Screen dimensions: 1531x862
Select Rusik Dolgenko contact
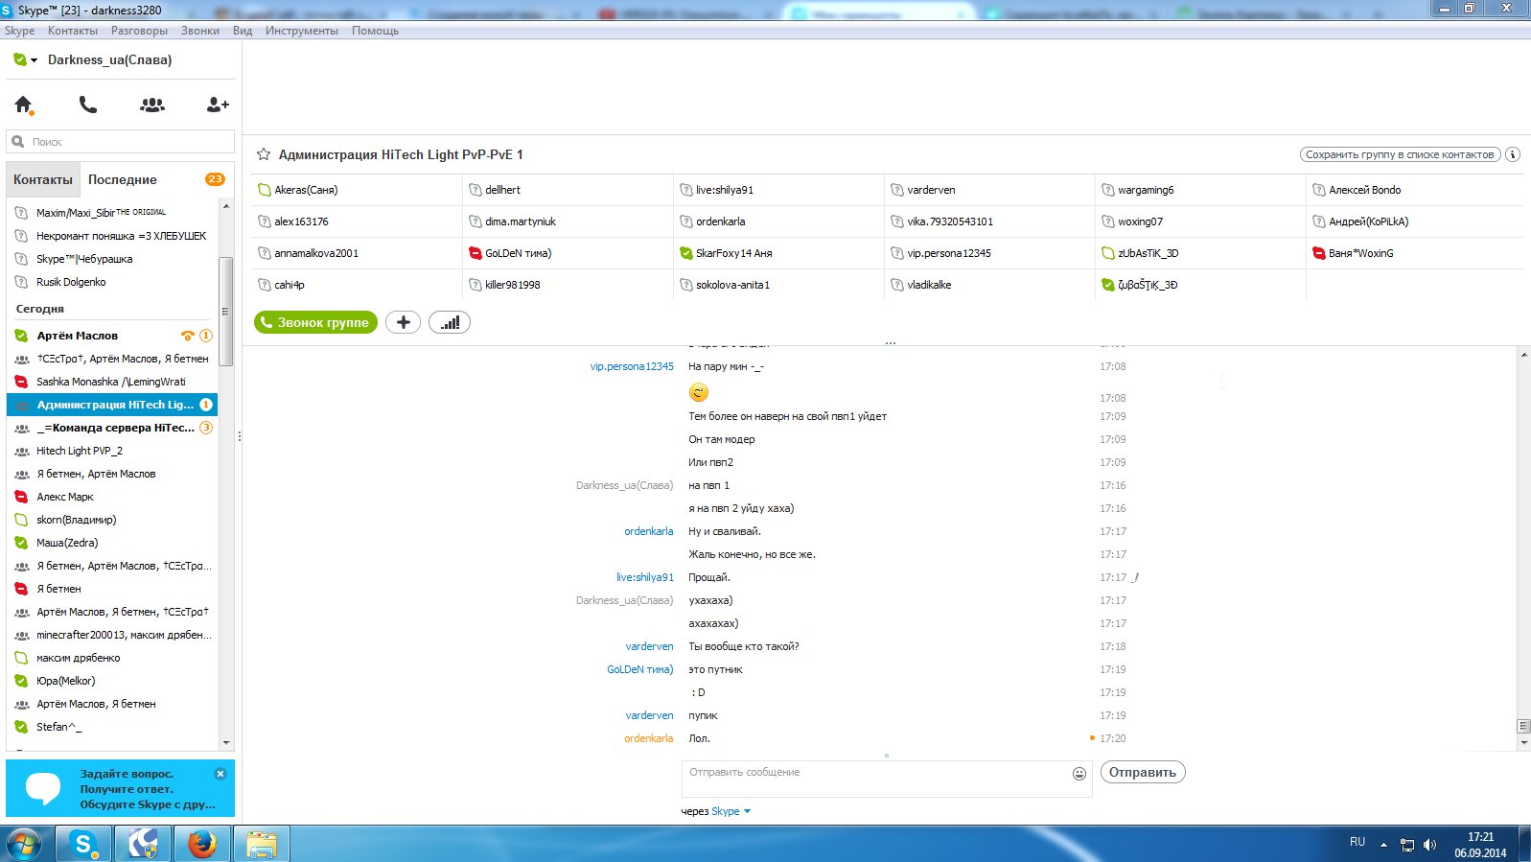(112, 282)
